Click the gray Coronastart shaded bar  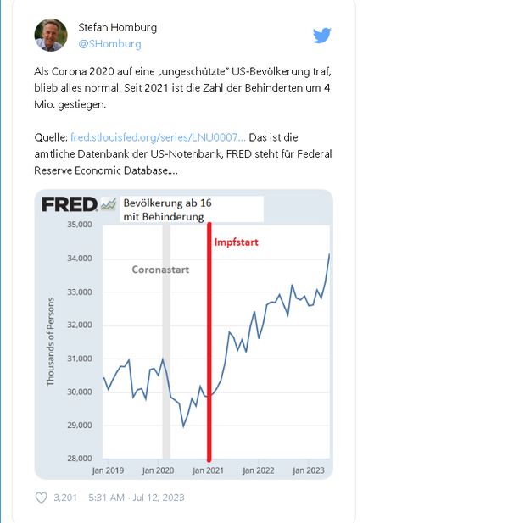coord(166,342)
